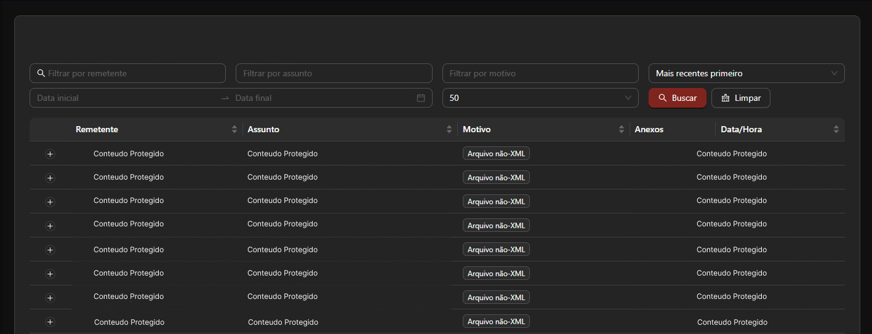Click the Motivo column header label
The image size is (872, 334).
[477, 129]
